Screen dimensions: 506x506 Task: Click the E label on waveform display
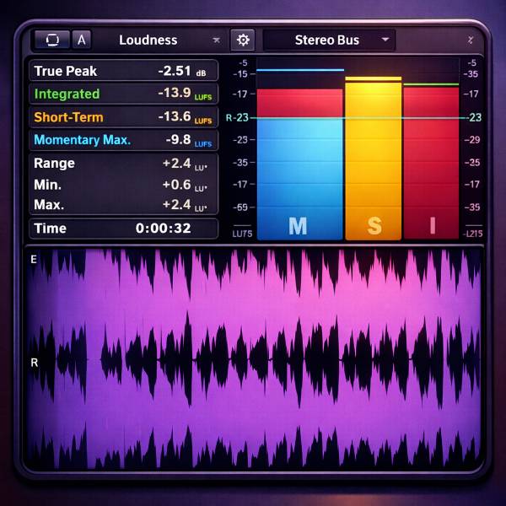point(34,260)
